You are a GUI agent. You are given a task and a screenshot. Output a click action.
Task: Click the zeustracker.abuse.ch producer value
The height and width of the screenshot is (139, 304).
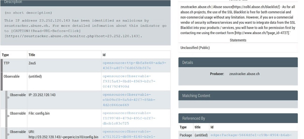(244, 74)
